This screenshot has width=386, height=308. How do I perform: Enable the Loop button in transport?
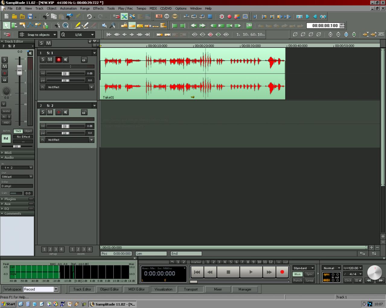coord(310,280)
